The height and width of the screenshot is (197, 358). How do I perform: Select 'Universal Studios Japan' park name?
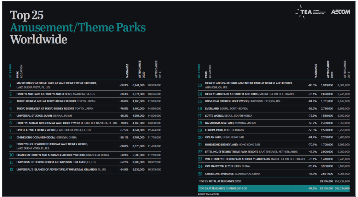(x=34, y=116)
